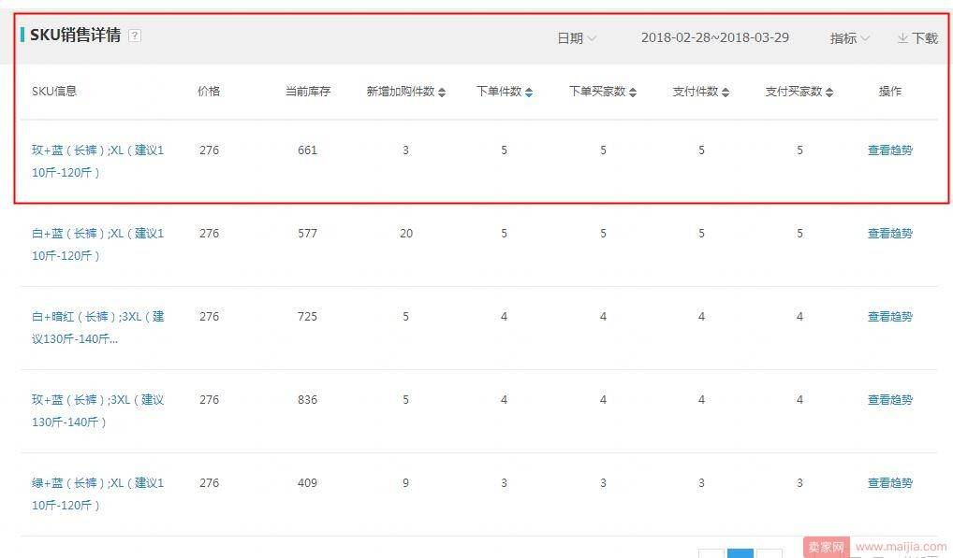
Task: Open SKU link 玫+蓝(长裤);XL
Action: (98, 162)
